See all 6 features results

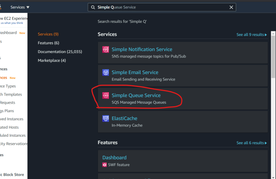click(252, 143)
